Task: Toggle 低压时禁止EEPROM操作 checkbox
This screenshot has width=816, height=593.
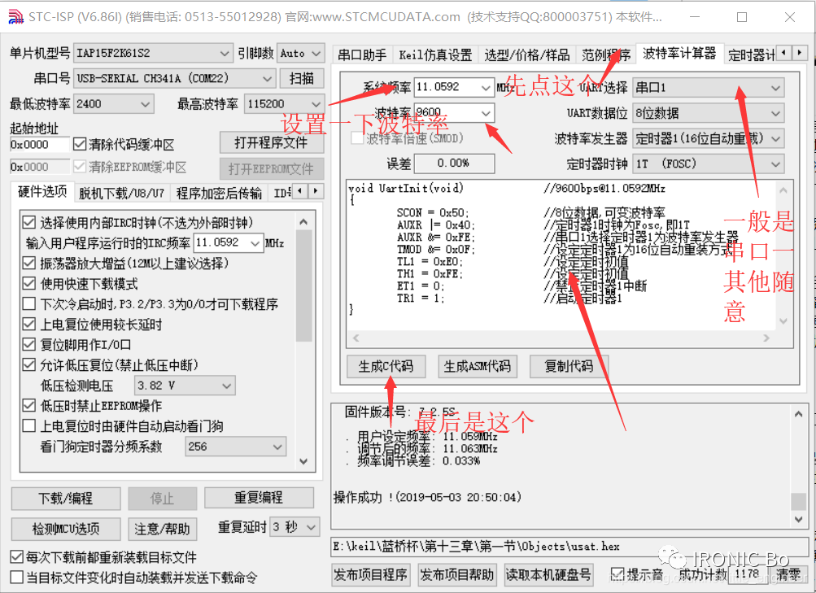Action: tap(29, 406)
